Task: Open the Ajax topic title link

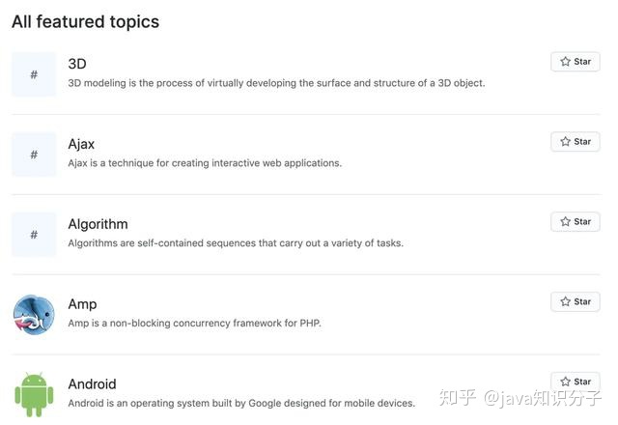Action: (81, 144)
